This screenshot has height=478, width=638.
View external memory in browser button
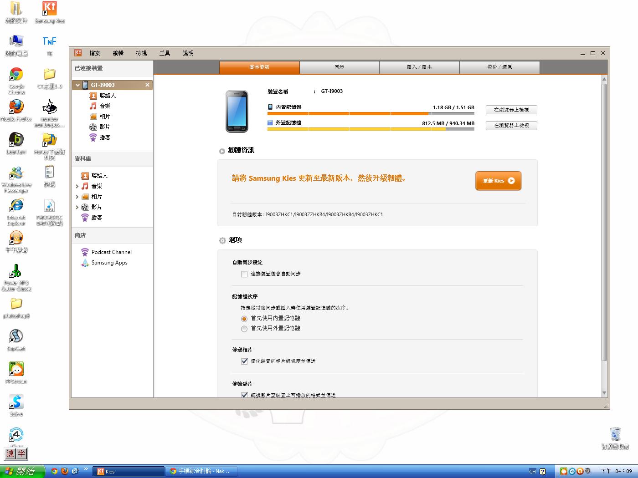(x=511, y=125)
